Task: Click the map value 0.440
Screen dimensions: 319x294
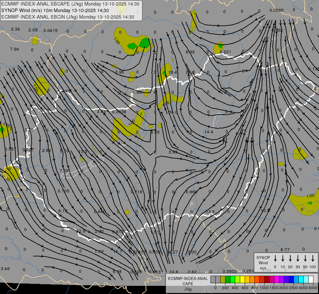Action: pyautogui.click(x=100, y=211)
